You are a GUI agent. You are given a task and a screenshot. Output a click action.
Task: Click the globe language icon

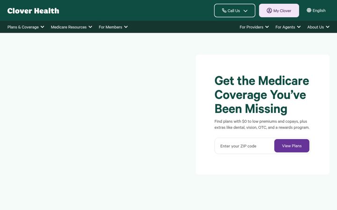[x=309, y=10]
